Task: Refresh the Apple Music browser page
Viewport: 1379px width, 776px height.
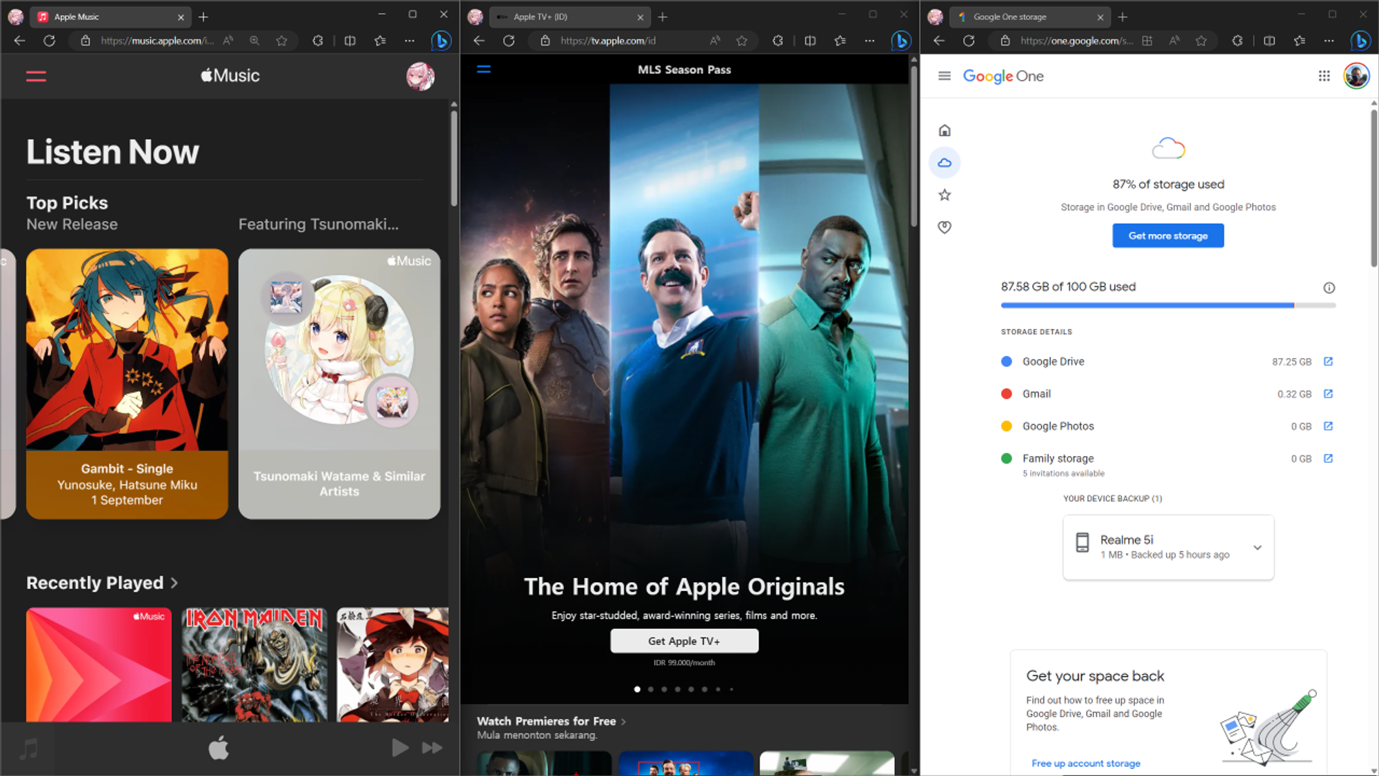Action: (x=49, y=41)
